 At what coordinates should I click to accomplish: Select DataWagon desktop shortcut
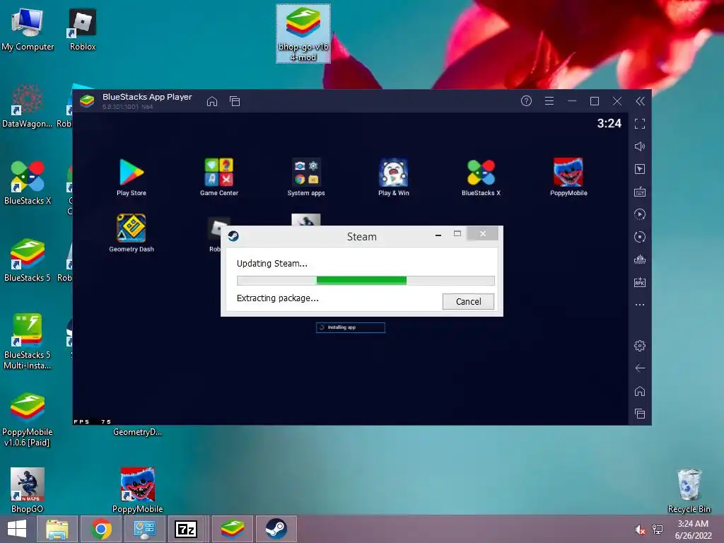[27, 106]
